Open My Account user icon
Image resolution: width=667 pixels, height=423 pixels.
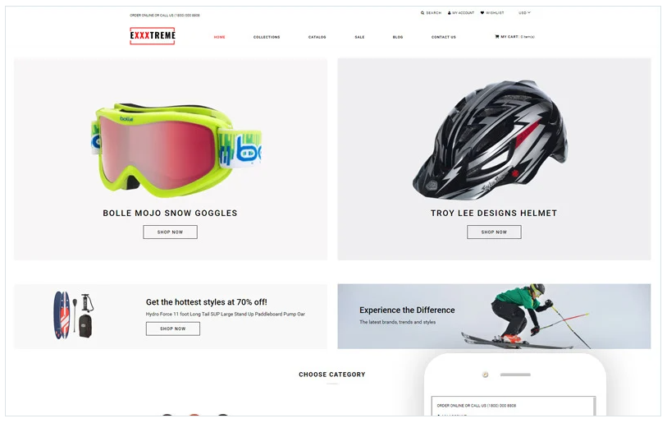450,13
